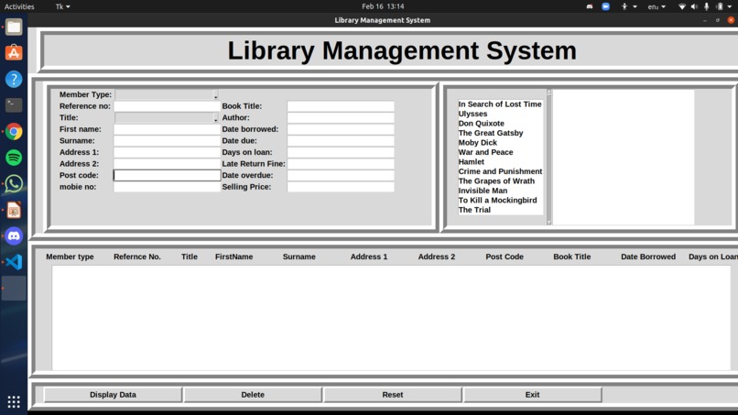Select 'Hamlet' in the book list
Image resolution: width=738 pixels, height=415 pixels.
(x=472, y=161)
